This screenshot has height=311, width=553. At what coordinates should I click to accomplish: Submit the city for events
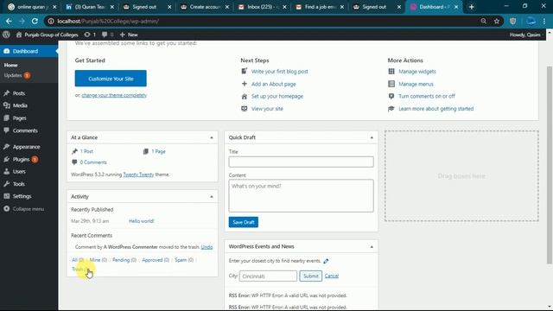(x=311, y=276)
